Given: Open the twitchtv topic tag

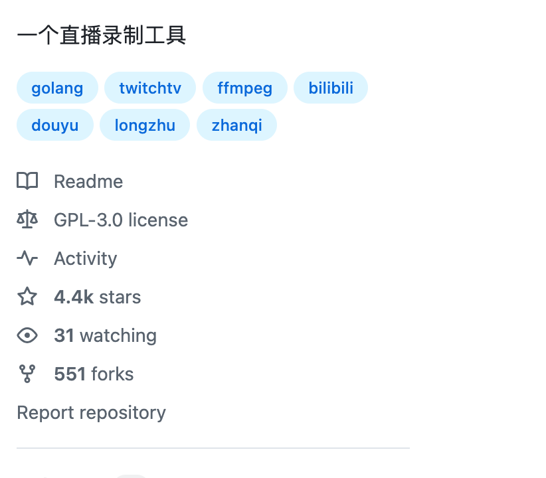Looking at the screenshot, I should (x=150, y=88).
